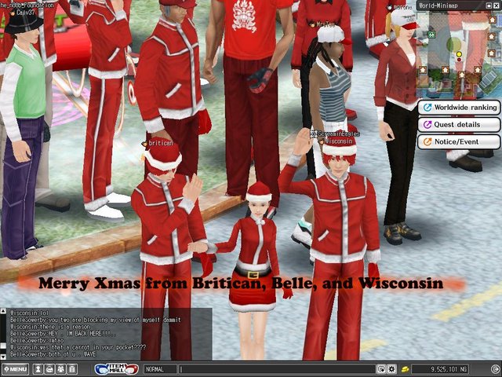Click chat line about a carrot in your pocket
This screenshot has height=377, width=502.
tap(78, 347)
